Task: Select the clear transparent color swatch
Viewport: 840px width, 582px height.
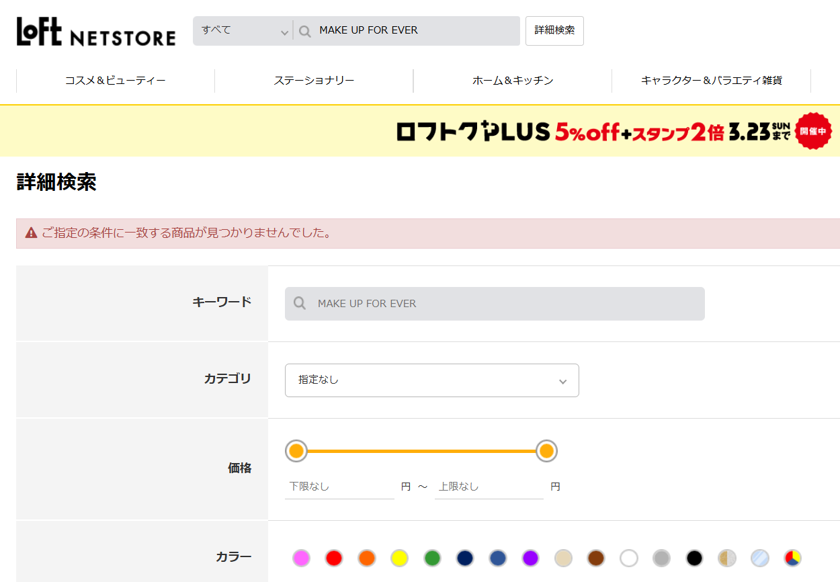Action: pos(760,558)
